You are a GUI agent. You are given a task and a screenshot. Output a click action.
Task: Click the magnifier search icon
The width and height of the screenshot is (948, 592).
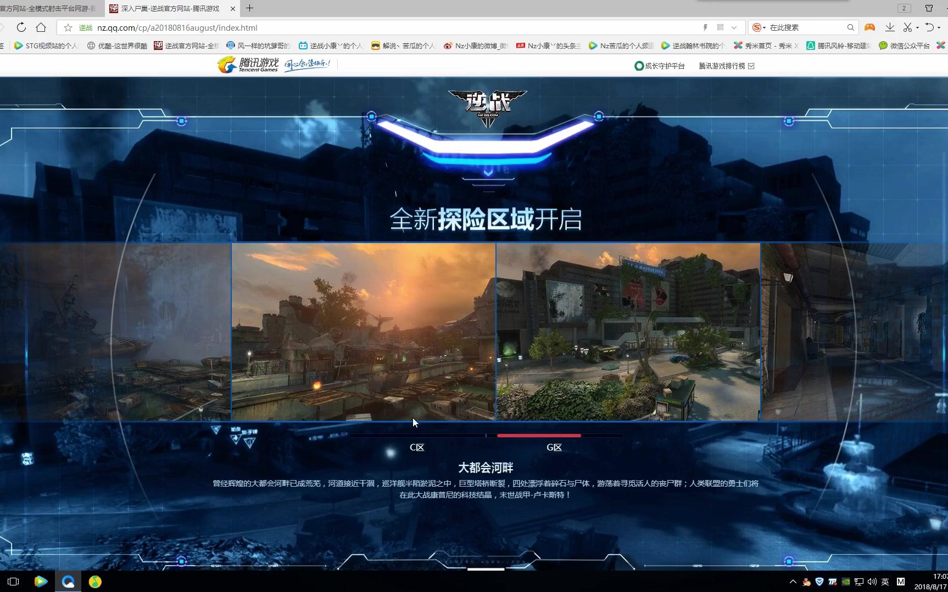click(850, 27)
